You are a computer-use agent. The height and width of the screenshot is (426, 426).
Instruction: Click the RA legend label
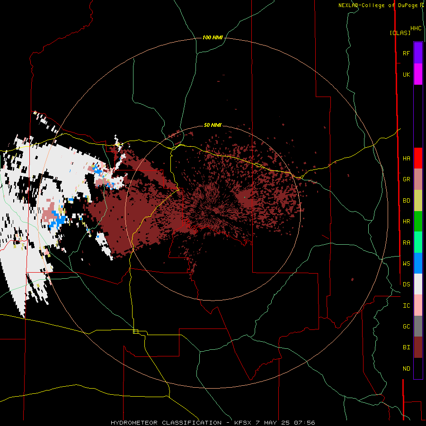pyautogui.click(x=406, y=243)
